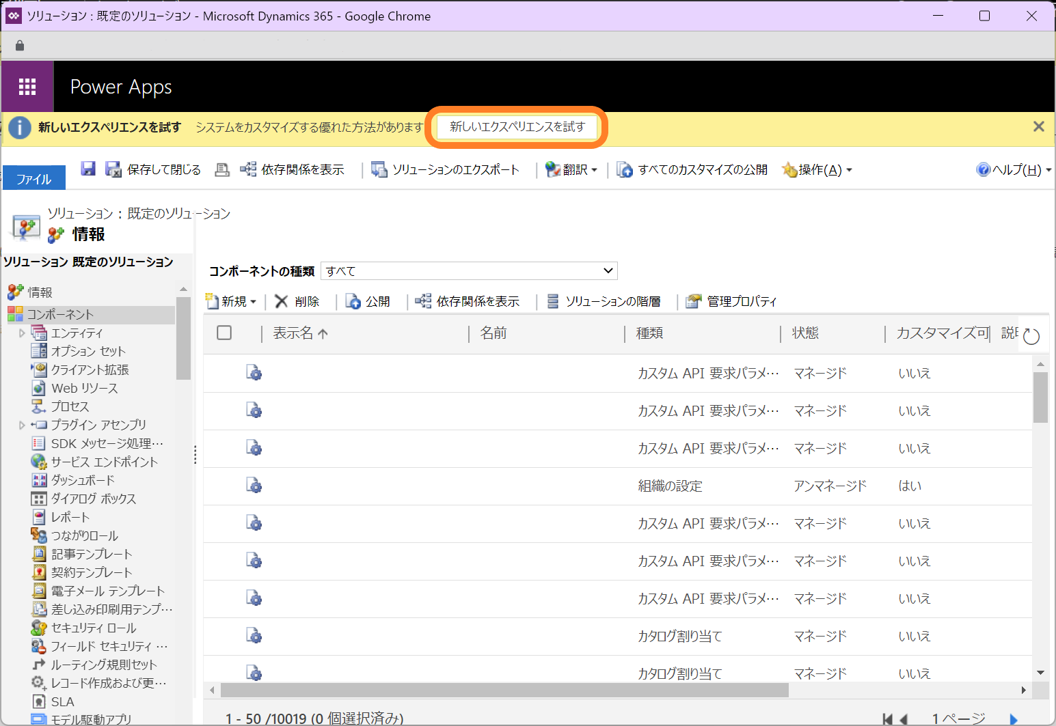Open the コンポーネントの種類 combo box
This screenshot has height=726, width=1056.
click(x=469, y=271)
